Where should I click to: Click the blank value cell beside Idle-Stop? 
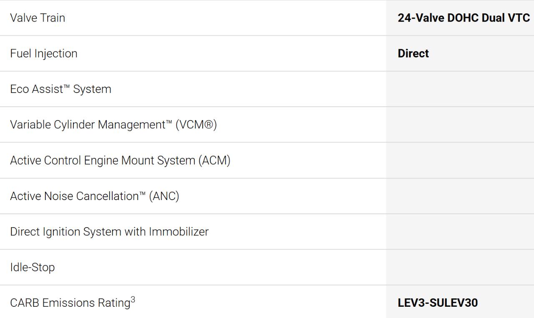[x=460, y=268]
